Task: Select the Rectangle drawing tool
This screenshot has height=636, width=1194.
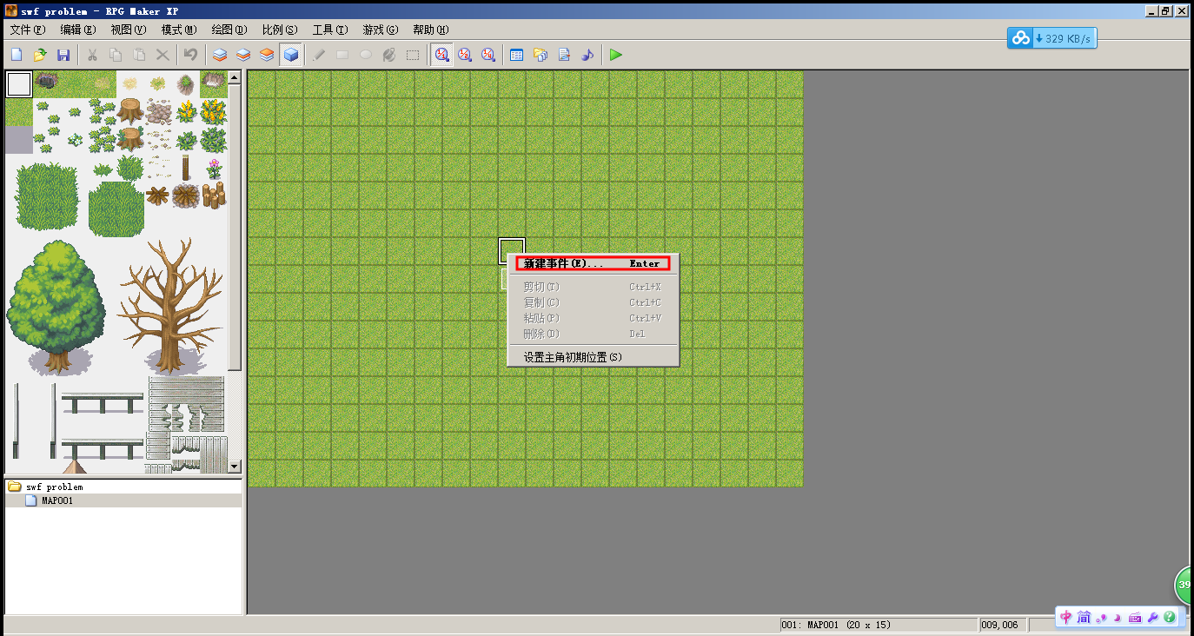Action: click(342, 55)
